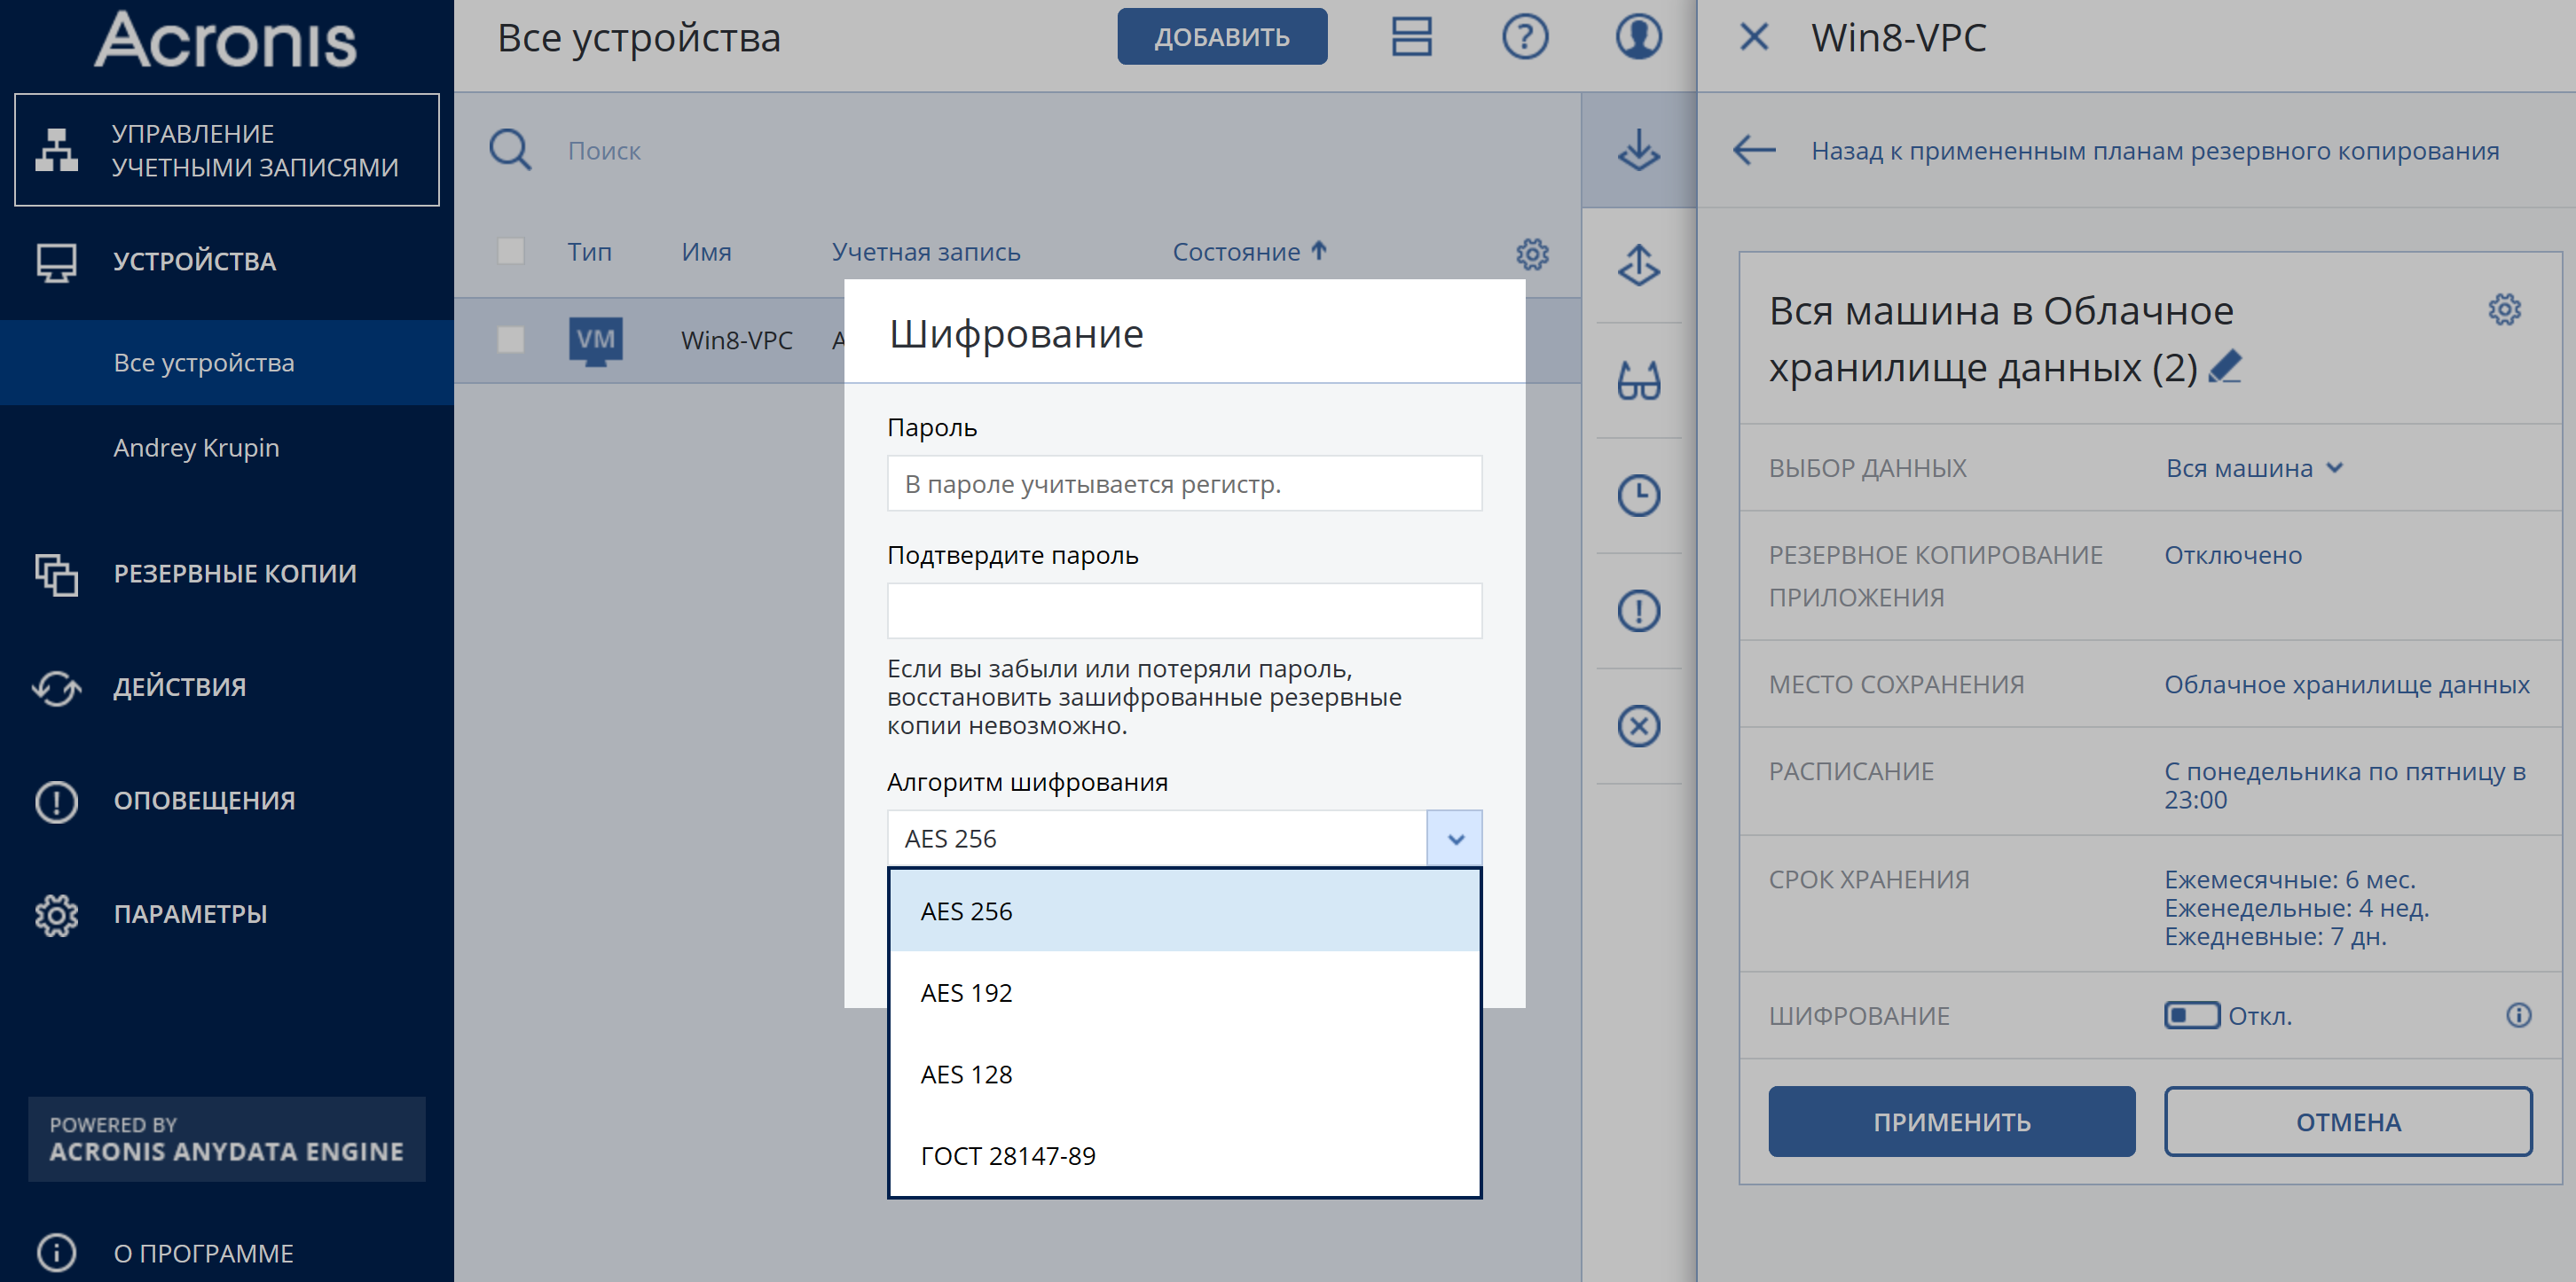The image size is (2576, 1282).
Task: Click the delete circle-X icon
Action: pos(1638,726)
